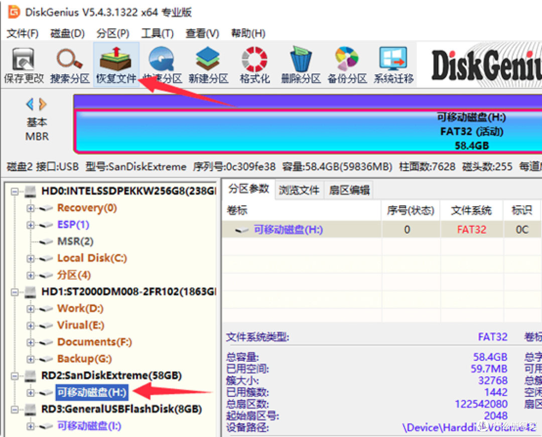Click the FAT32 cell in the volume table

point(471,230)
